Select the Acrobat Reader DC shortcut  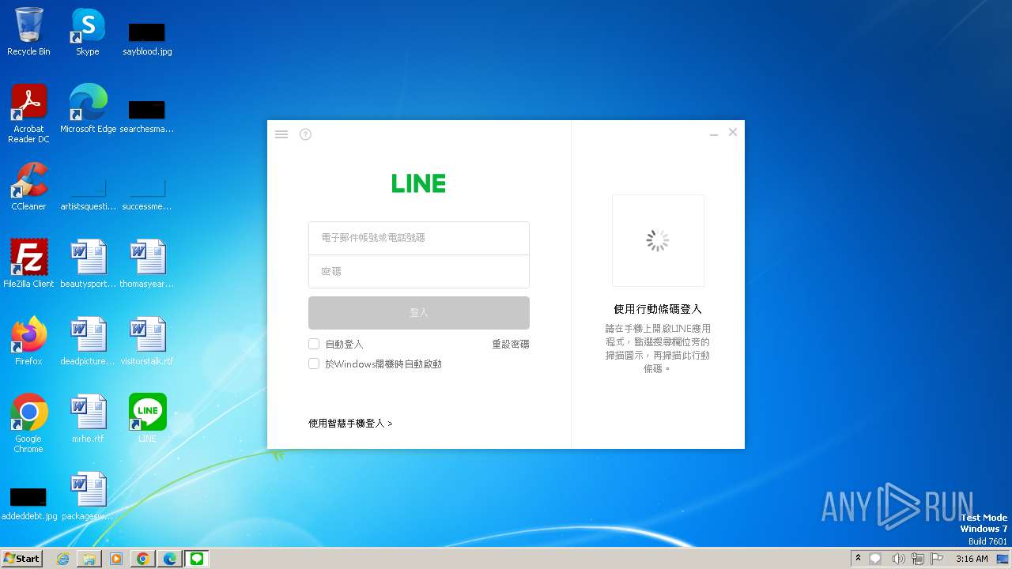[28, 115]
